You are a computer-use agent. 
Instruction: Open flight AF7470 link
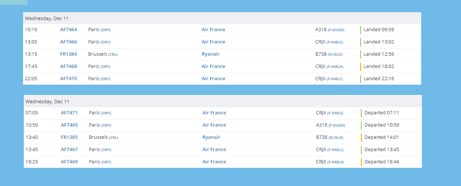[69, 79]
